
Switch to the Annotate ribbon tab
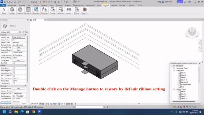click(59, 5)
